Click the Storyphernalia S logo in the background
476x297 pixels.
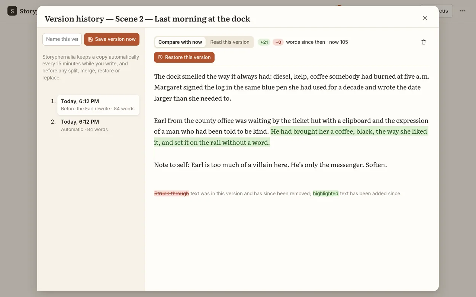pos(12,11)
